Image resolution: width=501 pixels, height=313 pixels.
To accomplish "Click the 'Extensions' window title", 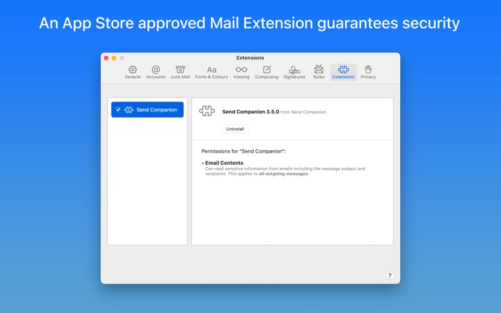I will [250, 58].
